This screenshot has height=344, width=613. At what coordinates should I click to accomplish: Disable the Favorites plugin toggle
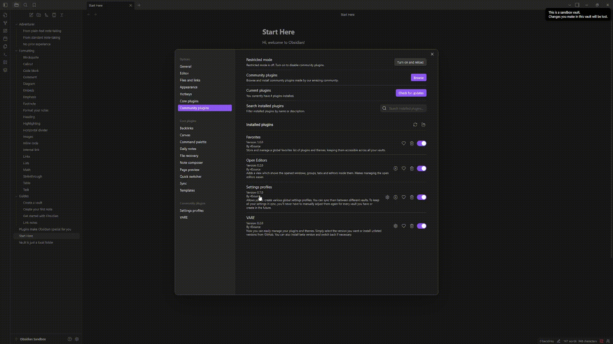pyautogui.click(x=421, y=143)
